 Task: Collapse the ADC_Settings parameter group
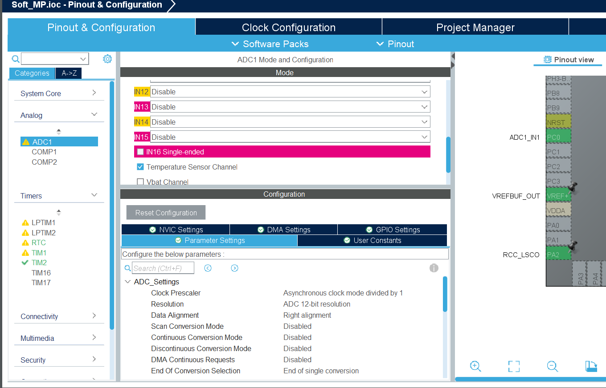[128, 282]
